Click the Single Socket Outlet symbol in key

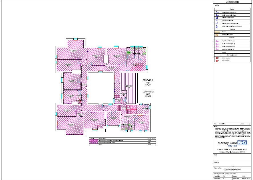[x=217, y=13]
